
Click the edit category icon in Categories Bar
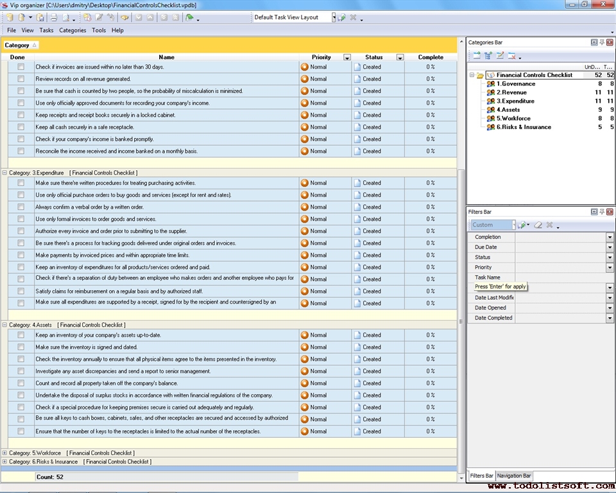501,56
